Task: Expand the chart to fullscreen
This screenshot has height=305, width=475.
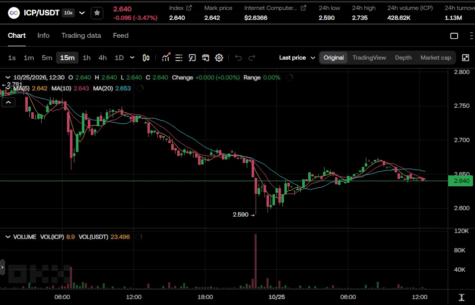Action: click(466, 58)
